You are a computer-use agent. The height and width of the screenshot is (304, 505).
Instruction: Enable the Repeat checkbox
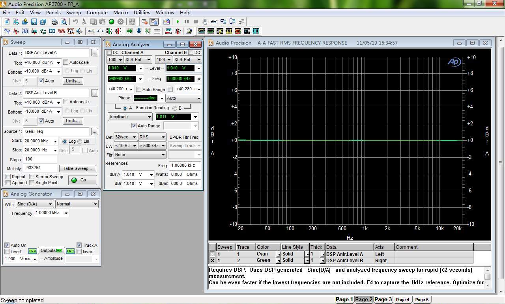tap(8, 177)
